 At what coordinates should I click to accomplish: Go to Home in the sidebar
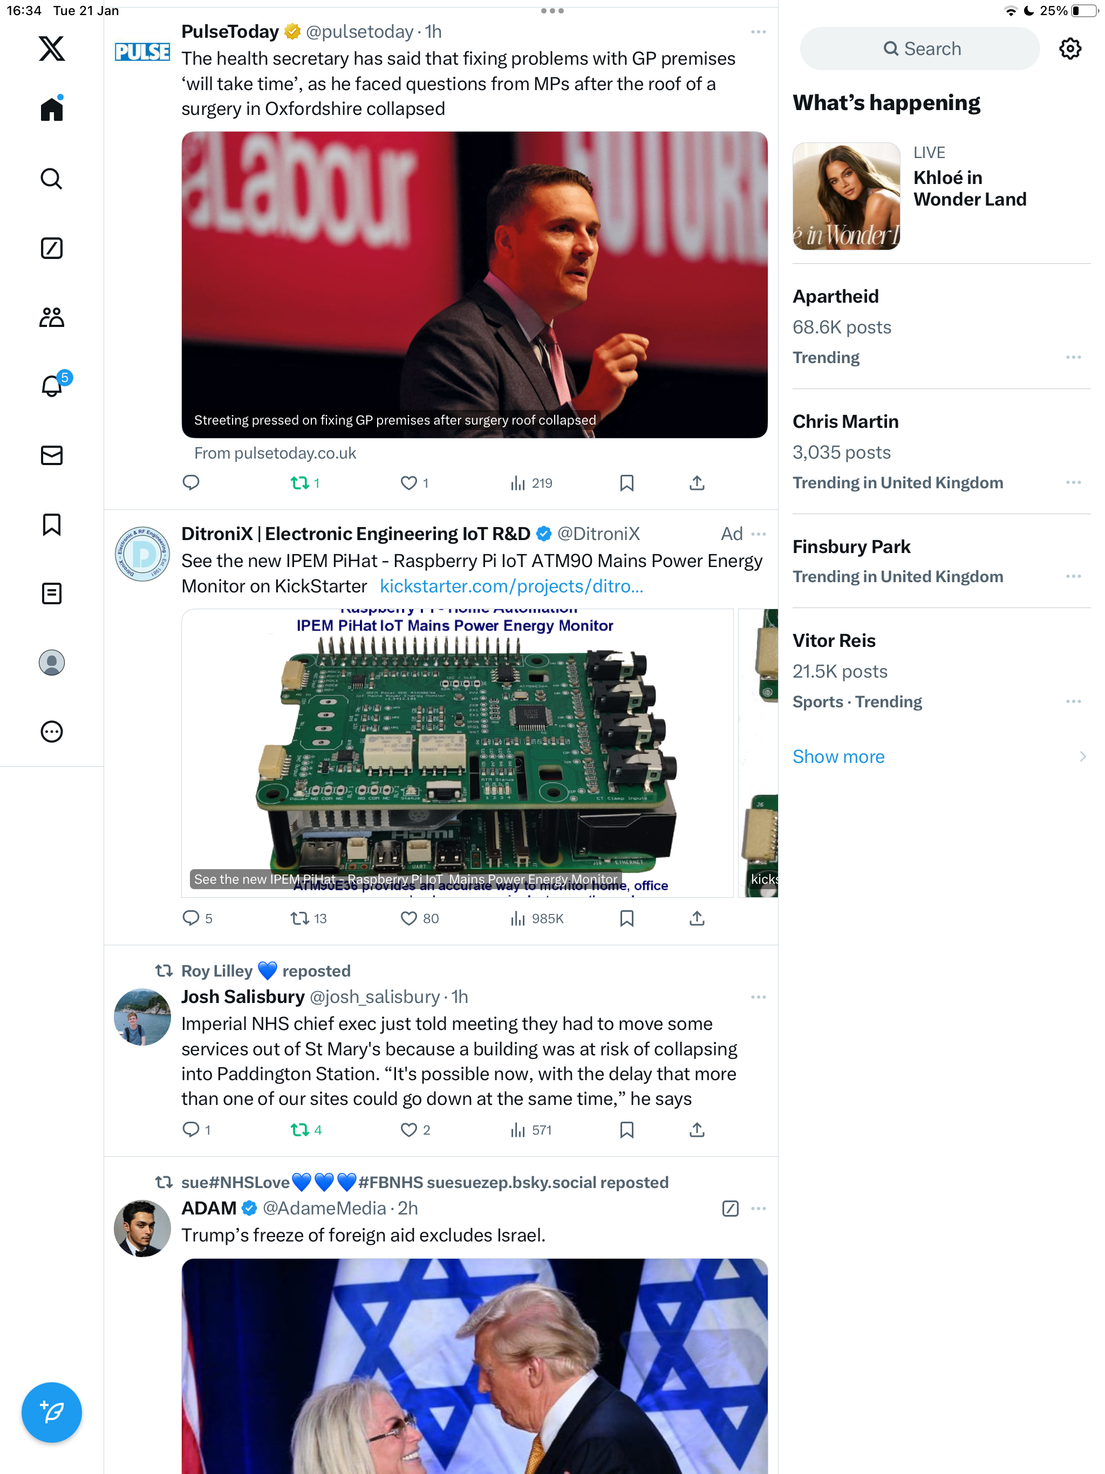click(51, 108)
